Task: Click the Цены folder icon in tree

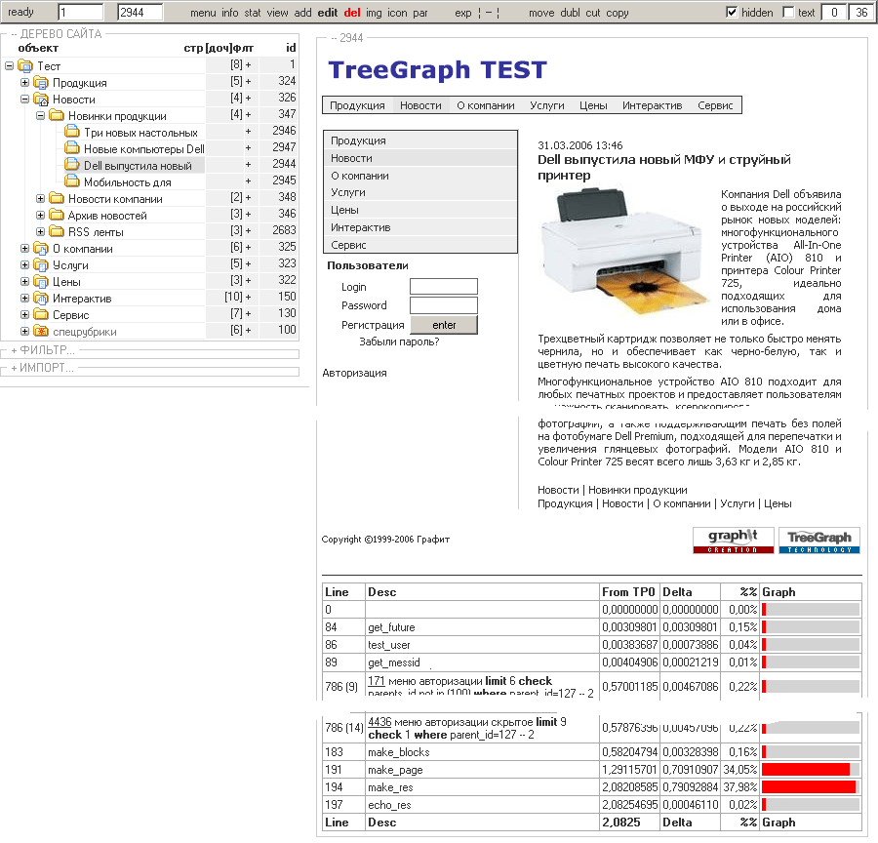Action: click(41, 281)
